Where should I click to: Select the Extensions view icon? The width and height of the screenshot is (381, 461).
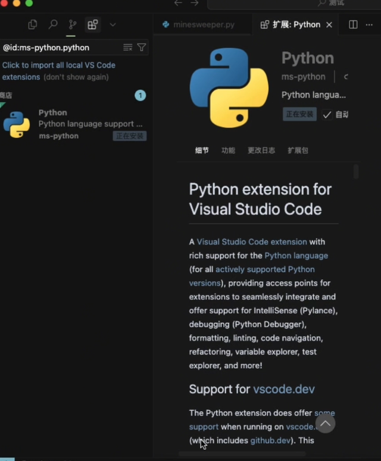[x=92, y=24]
